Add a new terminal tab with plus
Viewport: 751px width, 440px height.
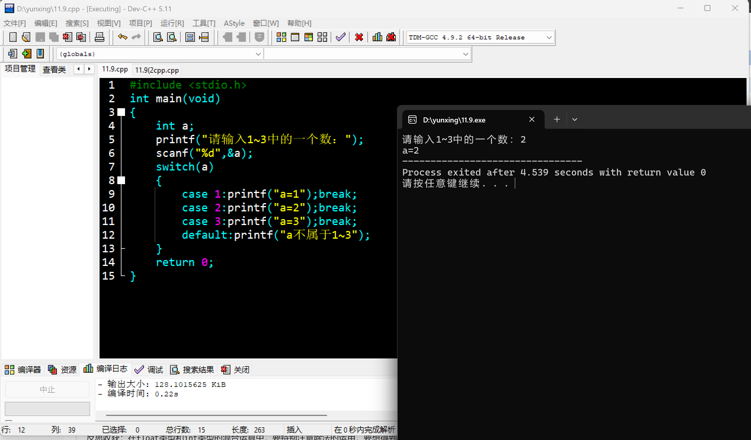tap(557, 119)
